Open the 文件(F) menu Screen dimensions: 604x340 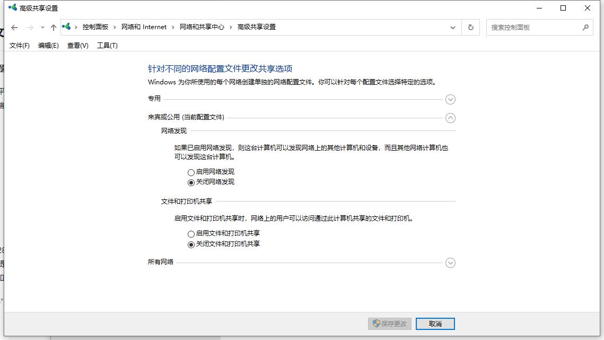click(x=19, y=46)
